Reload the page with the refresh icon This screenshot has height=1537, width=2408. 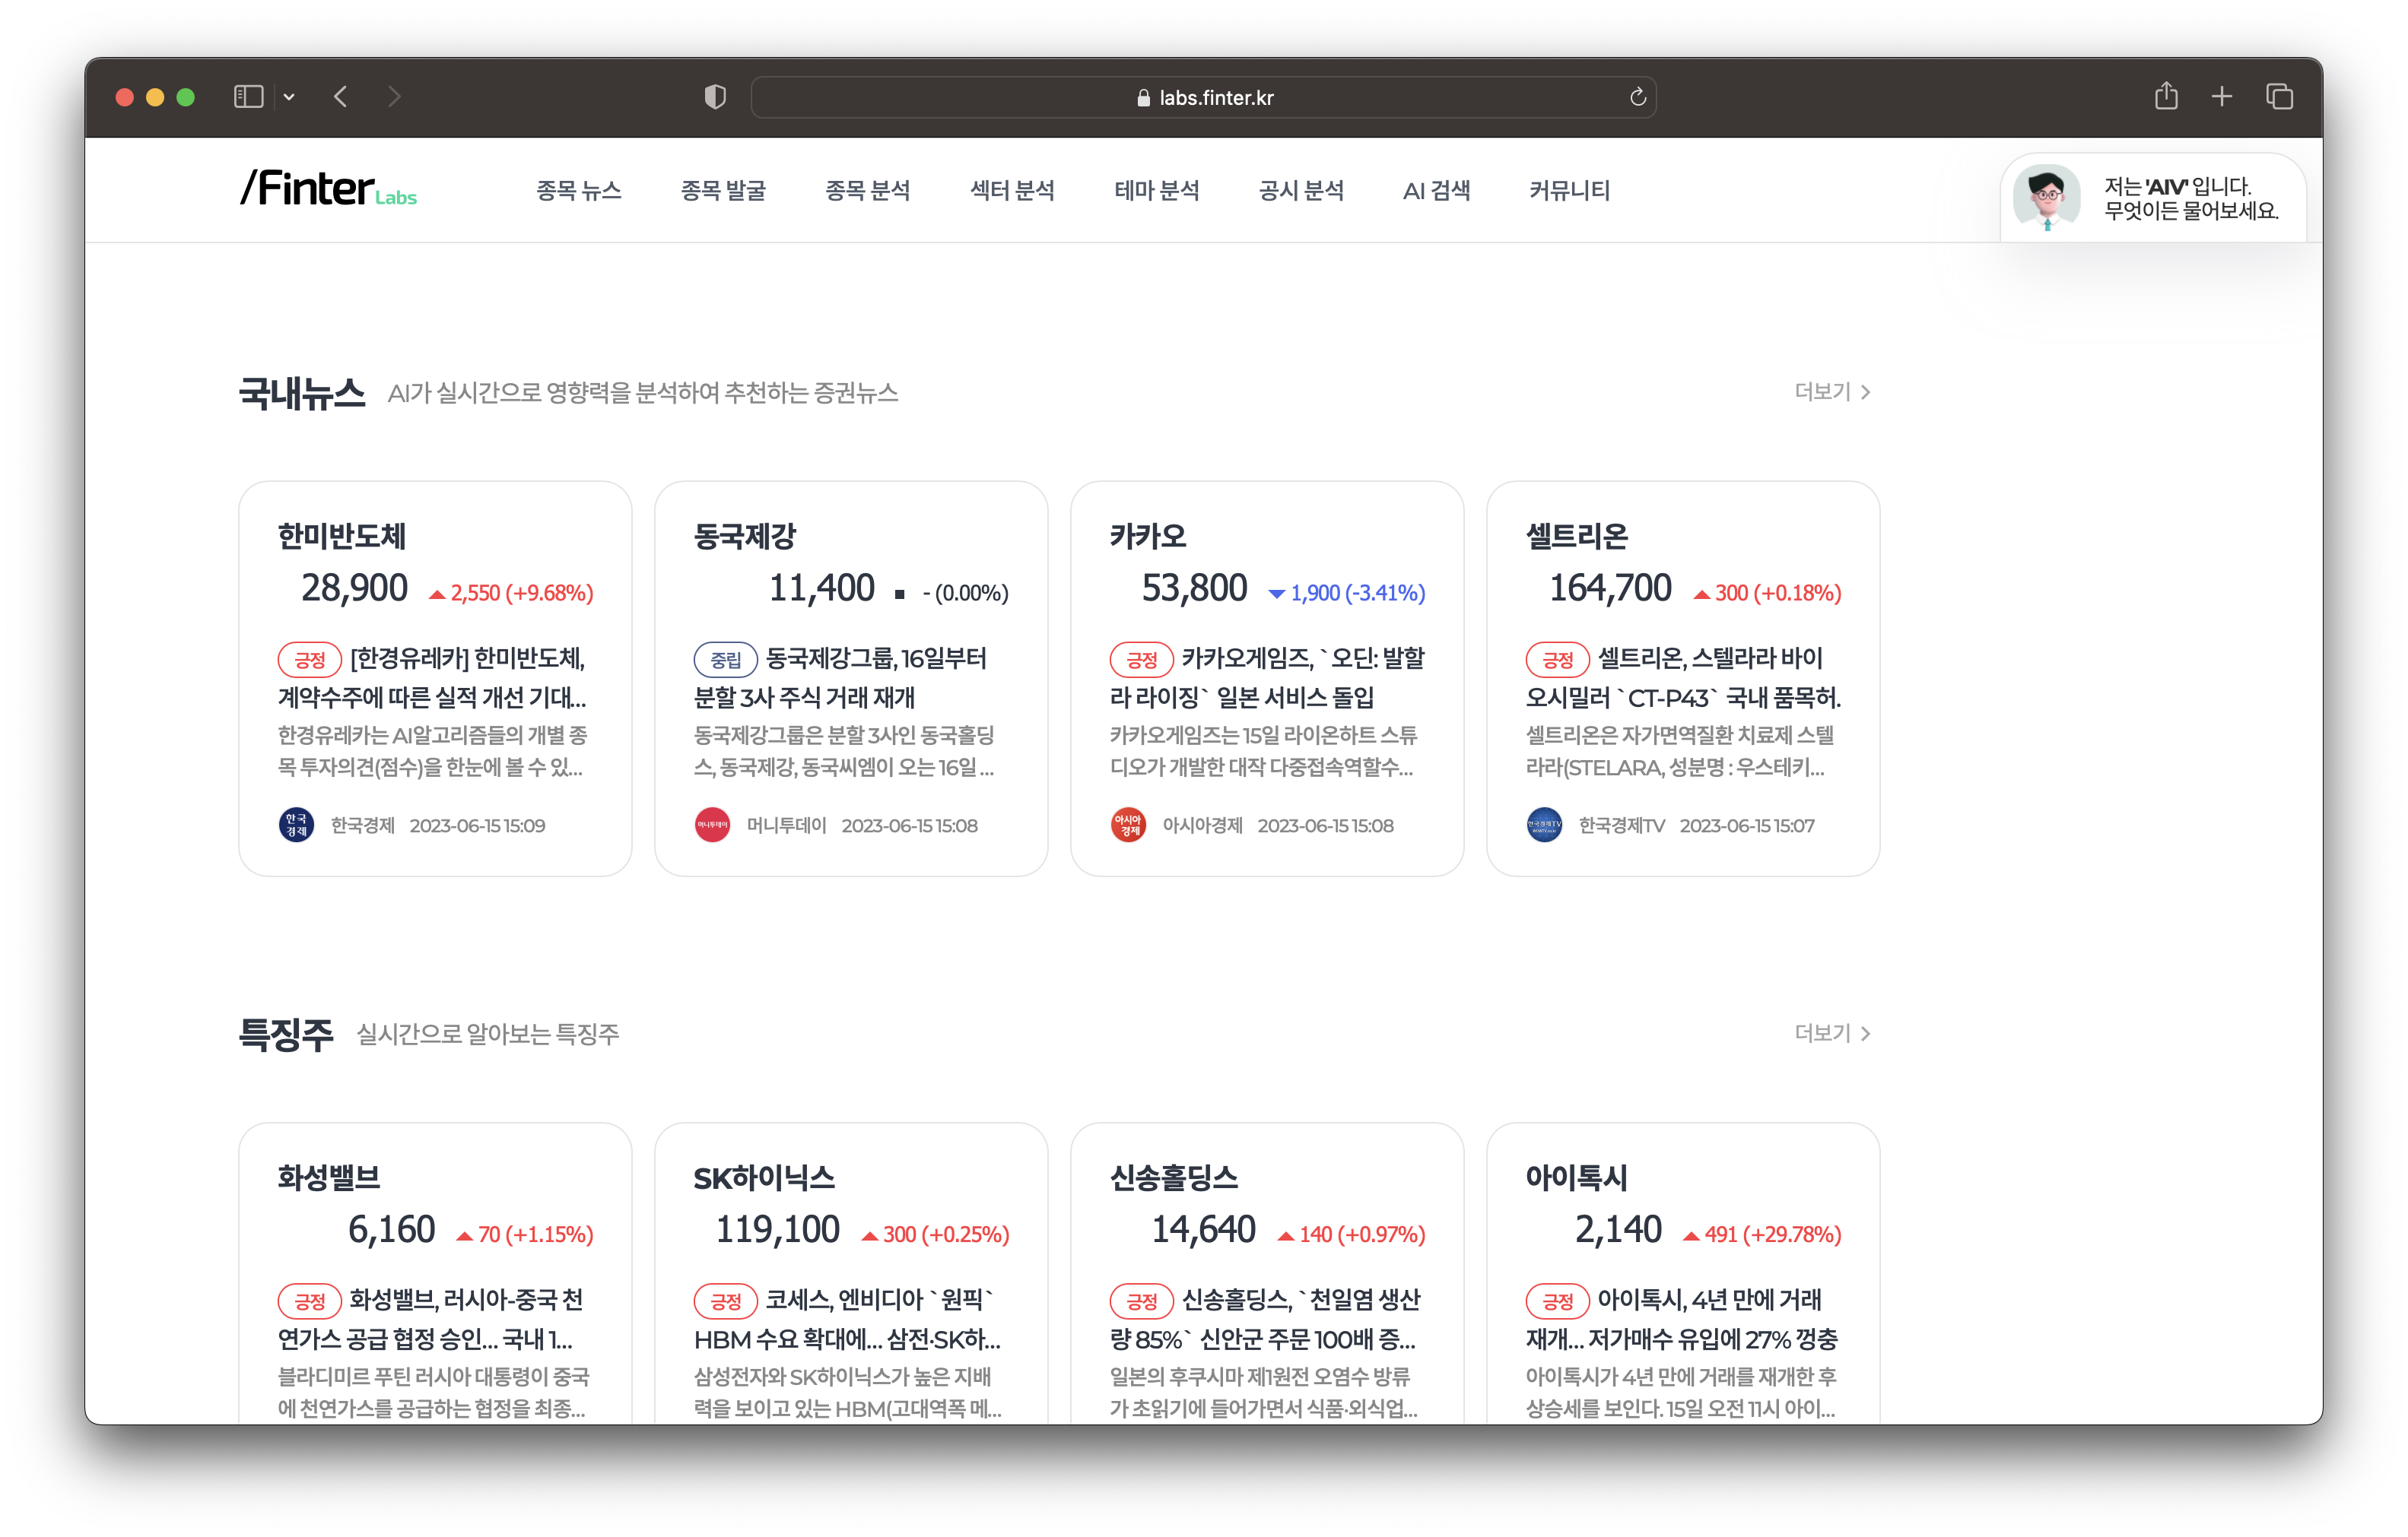click(x=1637, y=97)
